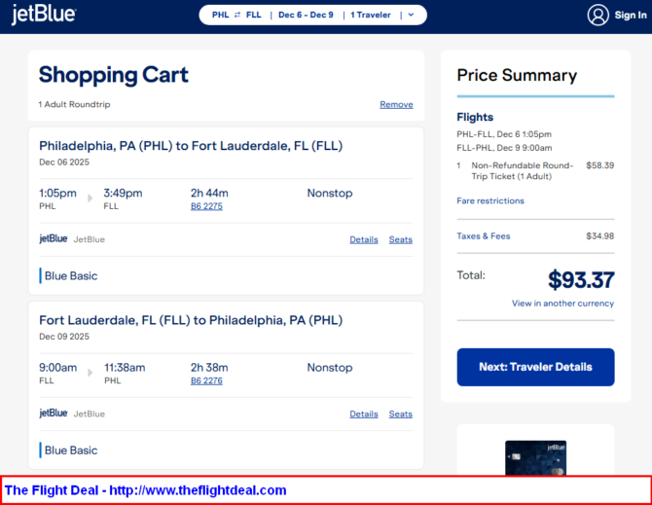Viewport: 652px width, 505px height.
Task: Click the JetBlue airline logo on outbound flight
Action: [54, 238]
